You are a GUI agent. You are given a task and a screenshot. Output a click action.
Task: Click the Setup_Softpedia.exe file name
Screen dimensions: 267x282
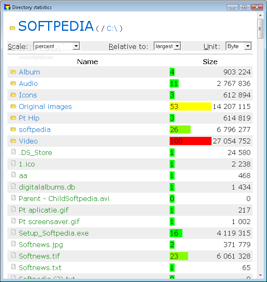click(x=54, y=233)
